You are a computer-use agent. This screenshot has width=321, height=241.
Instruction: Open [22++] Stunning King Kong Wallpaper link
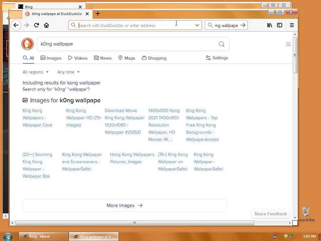click(38, 165)
